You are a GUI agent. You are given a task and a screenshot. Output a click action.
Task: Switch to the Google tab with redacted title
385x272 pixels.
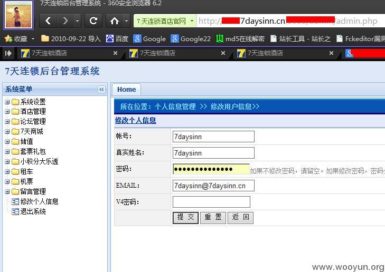coord(364,53)
